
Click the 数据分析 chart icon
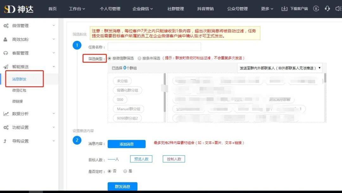(x=6, y=114)
